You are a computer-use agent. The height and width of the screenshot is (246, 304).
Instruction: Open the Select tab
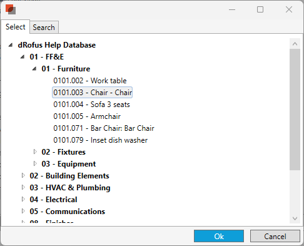coord(16,27)
